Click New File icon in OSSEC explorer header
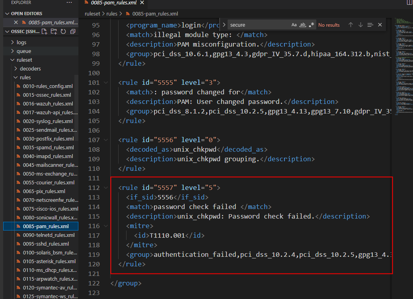 click(x=44, y=31)
